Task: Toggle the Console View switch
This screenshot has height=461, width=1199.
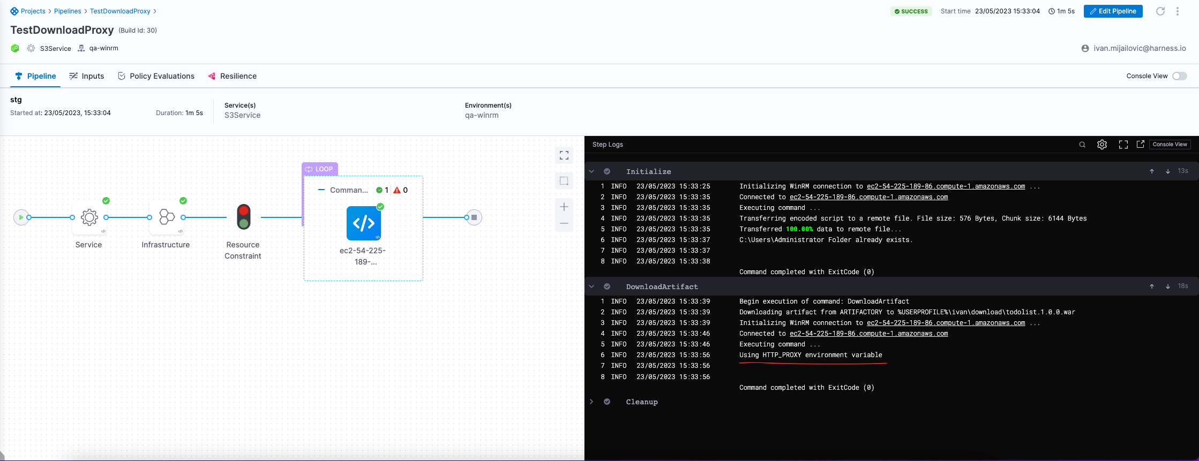Action: 1180,76
